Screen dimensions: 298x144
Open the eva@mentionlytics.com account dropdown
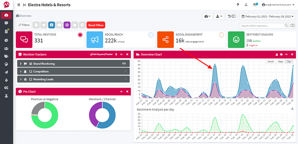pos(278,5)
